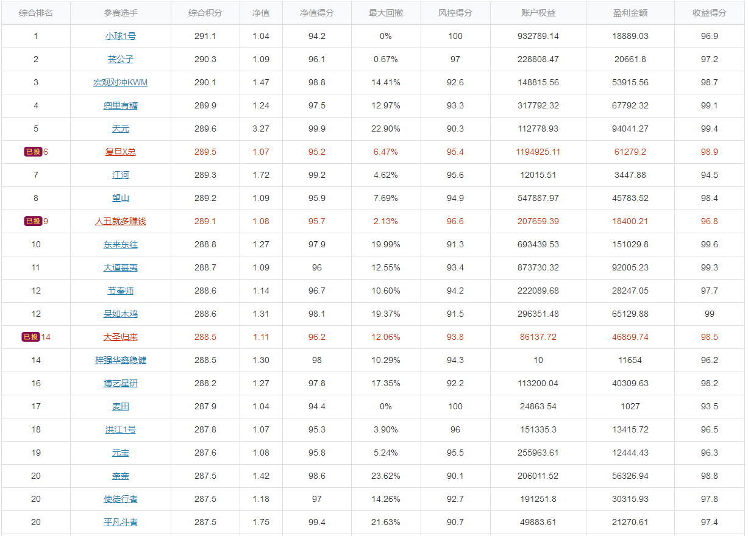The width and height of the screenshot is (748, 536).
Task: Open contestant link 人丑就多赚钱
Action: (120, 221)
